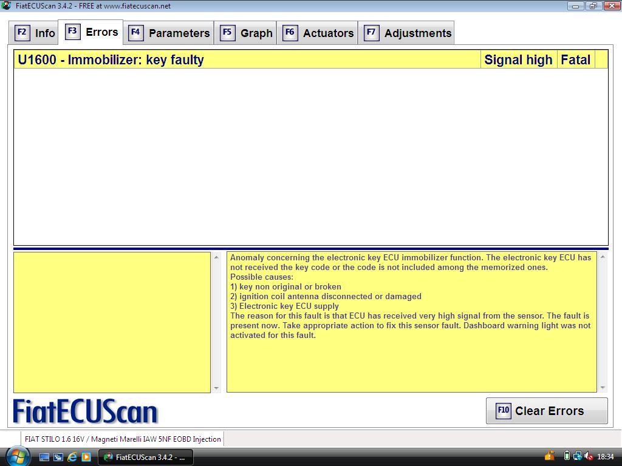This screenshot has height=466, width=622.
Task: Click the F2 key icon
Action: [x=22, y=33]
